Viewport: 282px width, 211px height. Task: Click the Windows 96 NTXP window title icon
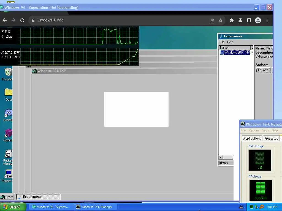[34, 71]
